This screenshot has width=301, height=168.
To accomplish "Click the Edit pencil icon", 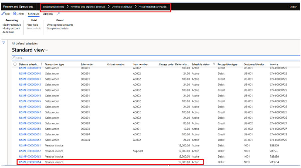I will [3, 14].
